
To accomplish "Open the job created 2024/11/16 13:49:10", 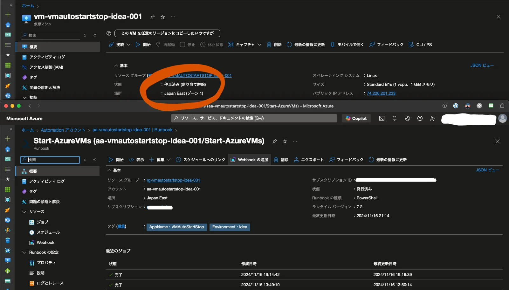I will point(304,285).
